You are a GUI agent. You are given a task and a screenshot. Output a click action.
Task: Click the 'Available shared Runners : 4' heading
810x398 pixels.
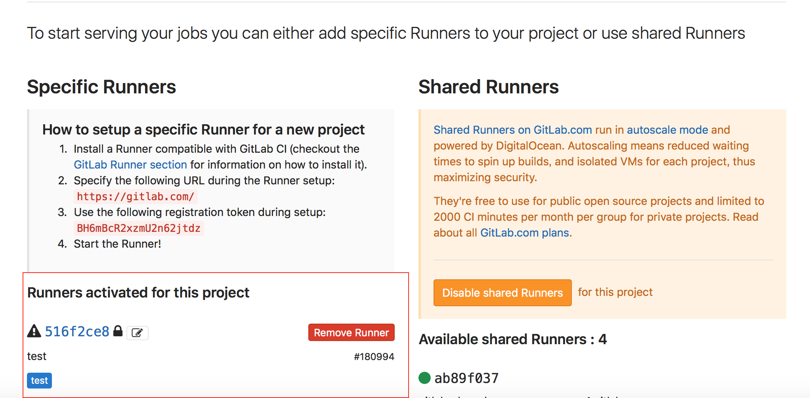pos(513,339)
